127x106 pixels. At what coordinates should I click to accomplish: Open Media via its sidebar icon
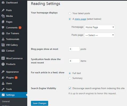(x=3, y=16)
